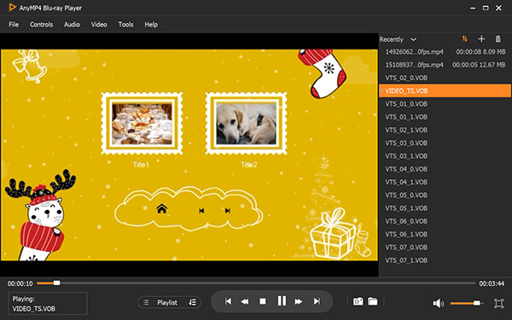Screen dimensions: 512x320
Task: Select VTS_03_1.VOB in the playlist
Action: pyautogui.click(x=445, y=156)
